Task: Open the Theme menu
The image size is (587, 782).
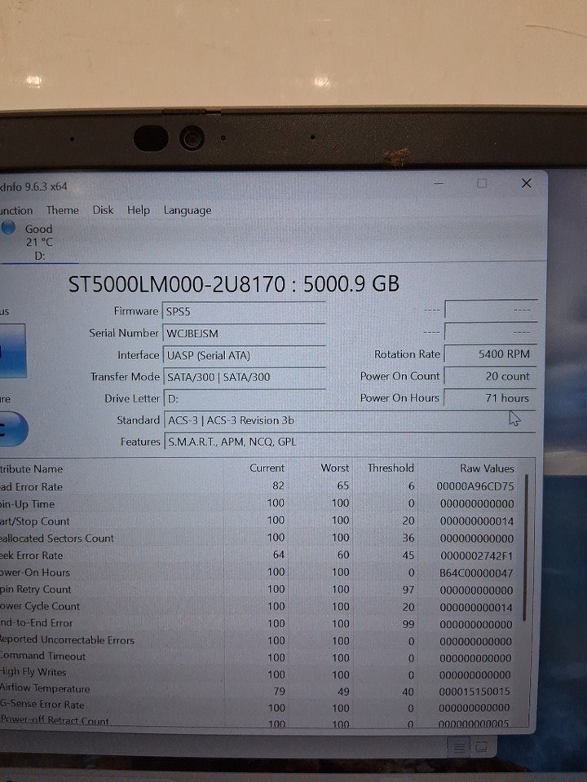Action: pos(63,210)
